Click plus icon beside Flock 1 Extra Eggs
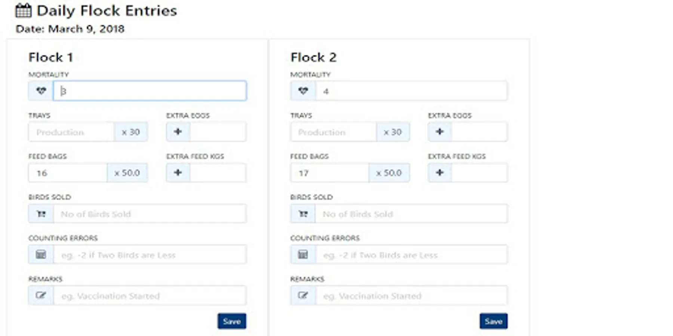Screen dimensions: 673x336 pos(178,132)
